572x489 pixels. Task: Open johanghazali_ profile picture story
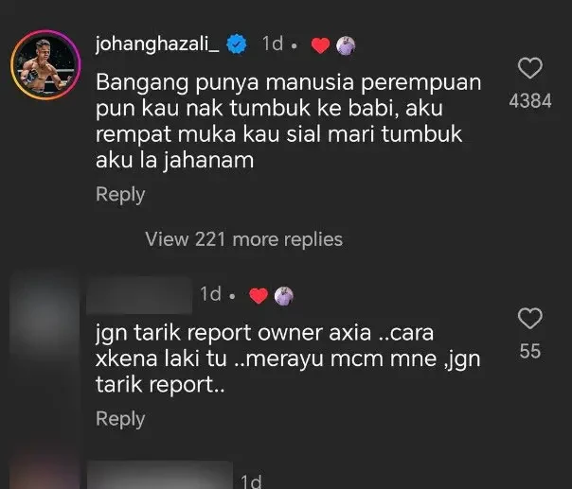pyautogui.click(x=45, y=65)
